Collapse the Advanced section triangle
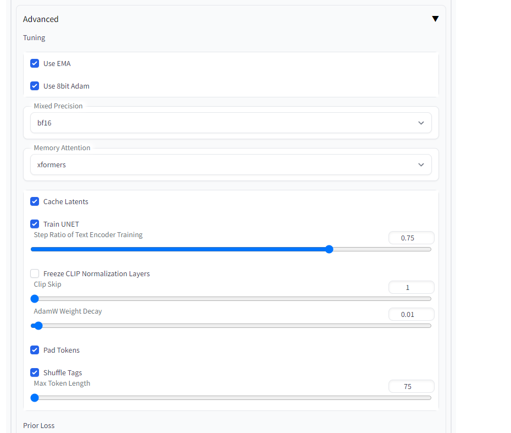This screenshot has width=511, height=433. (x=435, y=19)
